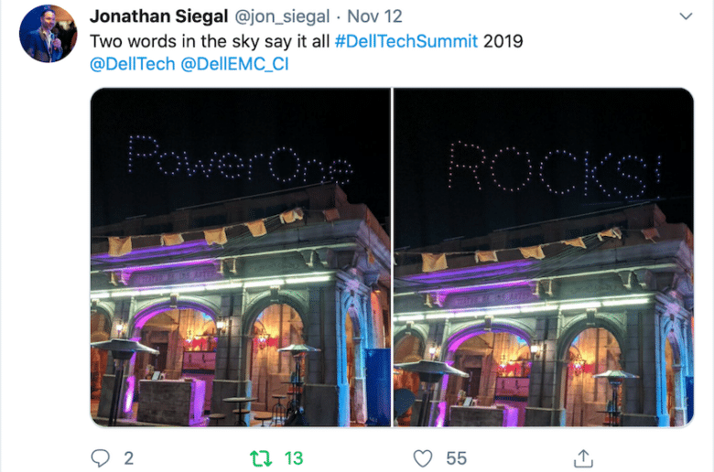Click the like count of 55
The width and height of the screenshot is (714, 472).
coord(456,458)
